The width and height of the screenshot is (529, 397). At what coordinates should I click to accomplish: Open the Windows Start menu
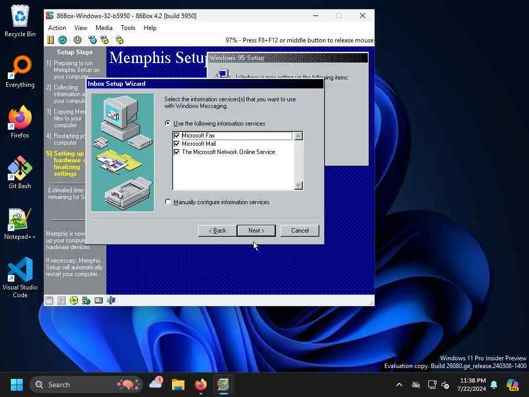tap(17, 385)
